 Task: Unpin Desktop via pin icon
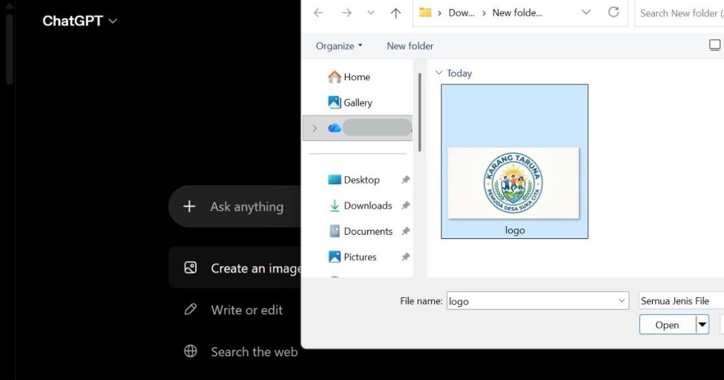tap(405, 180)
